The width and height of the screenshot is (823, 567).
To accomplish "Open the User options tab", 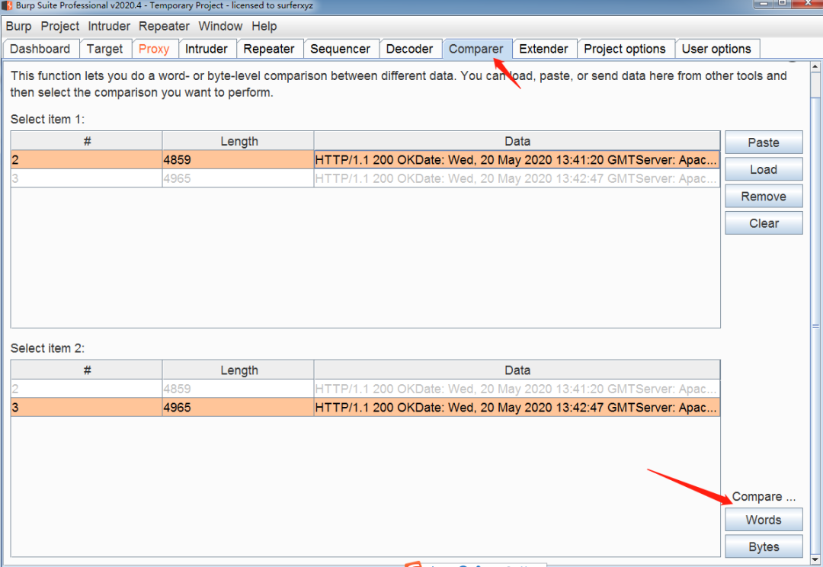I will [716, 49].
